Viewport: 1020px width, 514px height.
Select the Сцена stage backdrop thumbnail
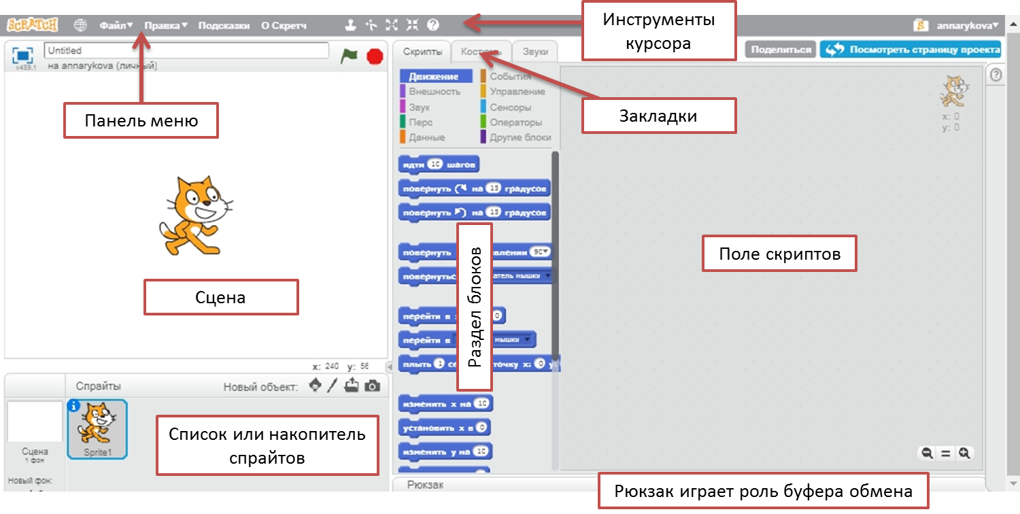pyautogui.click(x=35, y=422)
